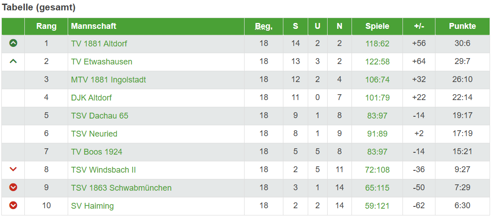Select the TSV Windsbach II team link

point(103,170)
